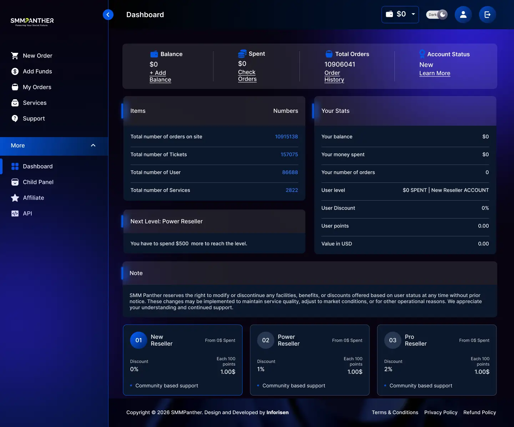Click the logout icon in header
The height and width of the screenshot is (427, 514).
click(487, 15)
